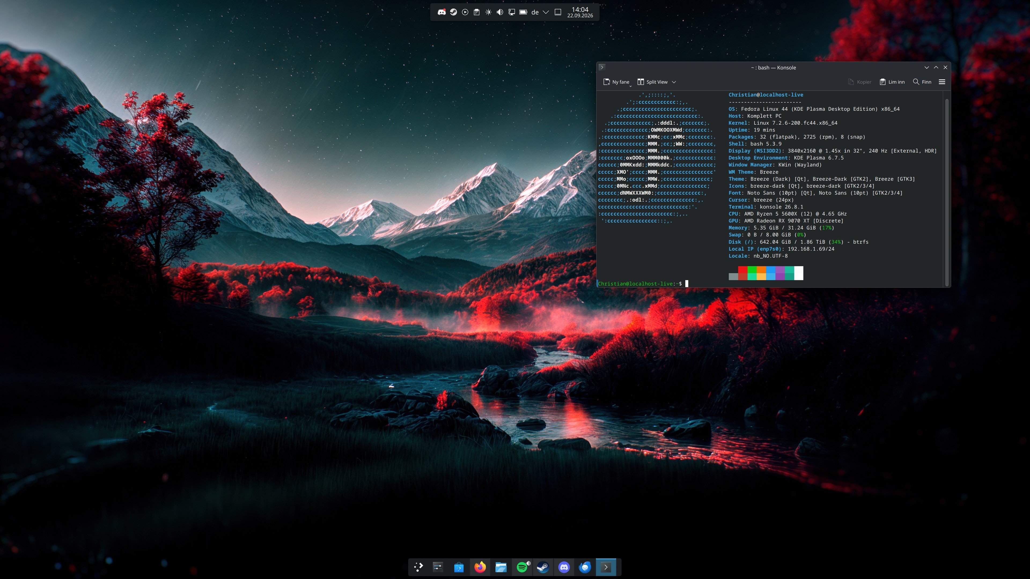Click the Konsole window menu icon
Image resolution: width=1030 pixels, height=579 pixels.
602,67
